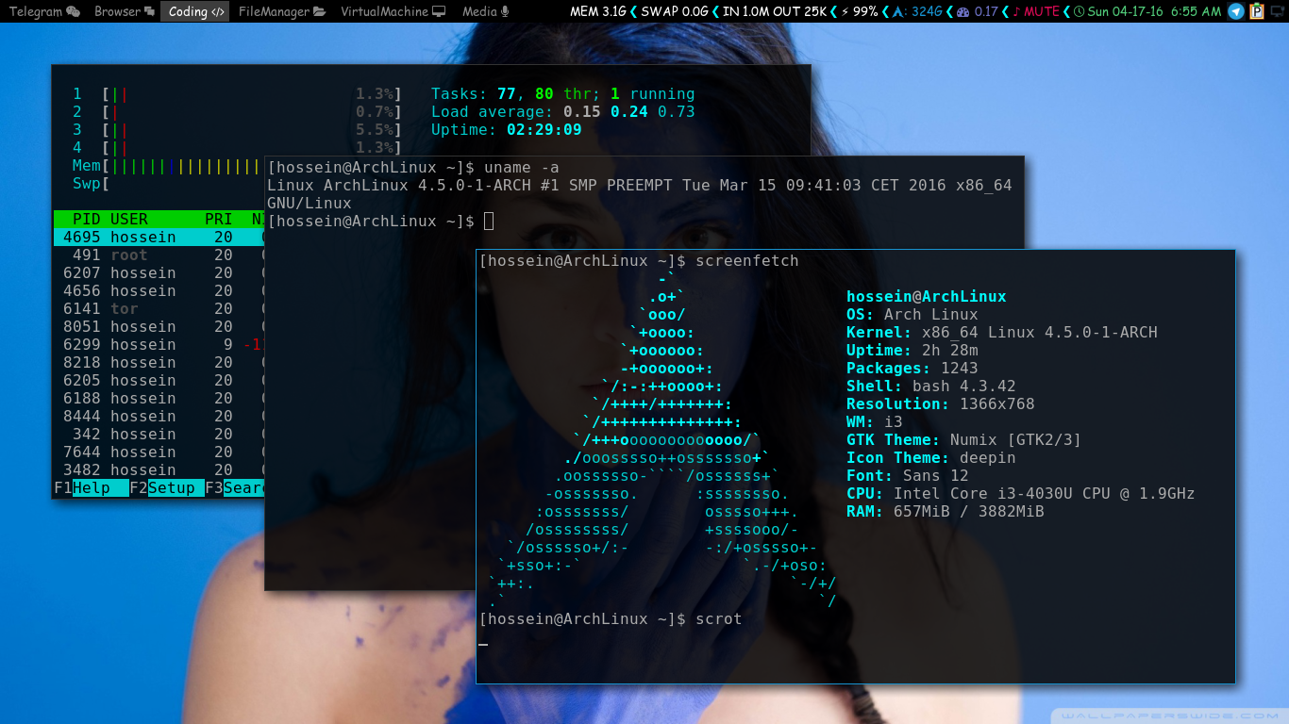This screenshot has width=1289, height=724.
Task: Switch to the Media workspace
Action: click(485, 11)
